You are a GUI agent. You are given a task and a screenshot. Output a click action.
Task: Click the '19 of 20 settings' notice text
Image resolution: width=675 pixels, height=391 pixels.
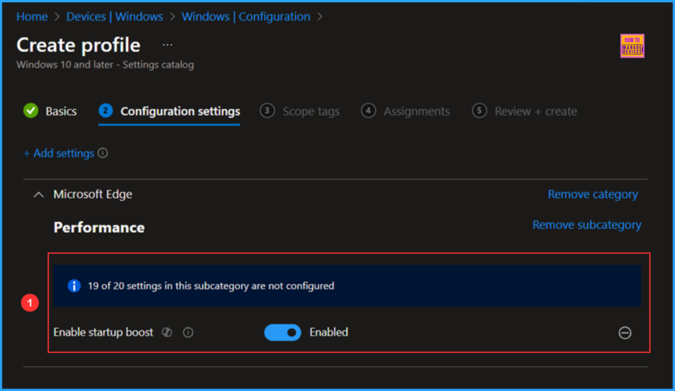211,286
